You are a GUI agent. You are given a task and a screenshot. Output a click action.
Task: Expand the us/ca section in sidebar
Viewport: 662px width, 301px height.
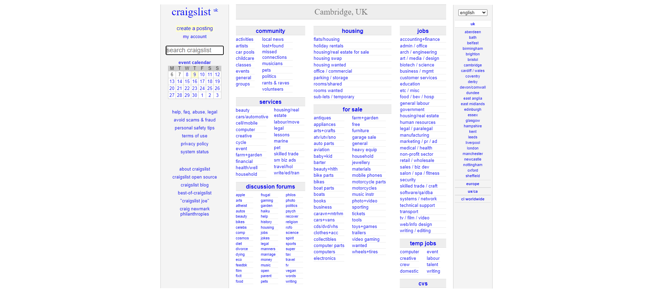473,192
